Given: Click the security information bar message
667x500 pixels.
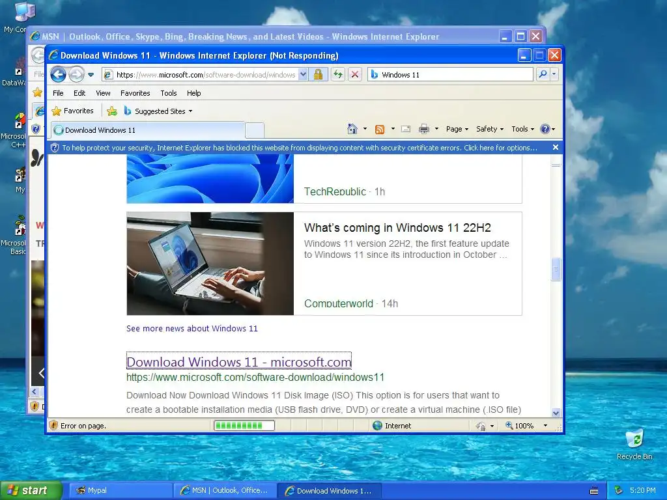Looking at the screenshot, I should tap(300, 148).
